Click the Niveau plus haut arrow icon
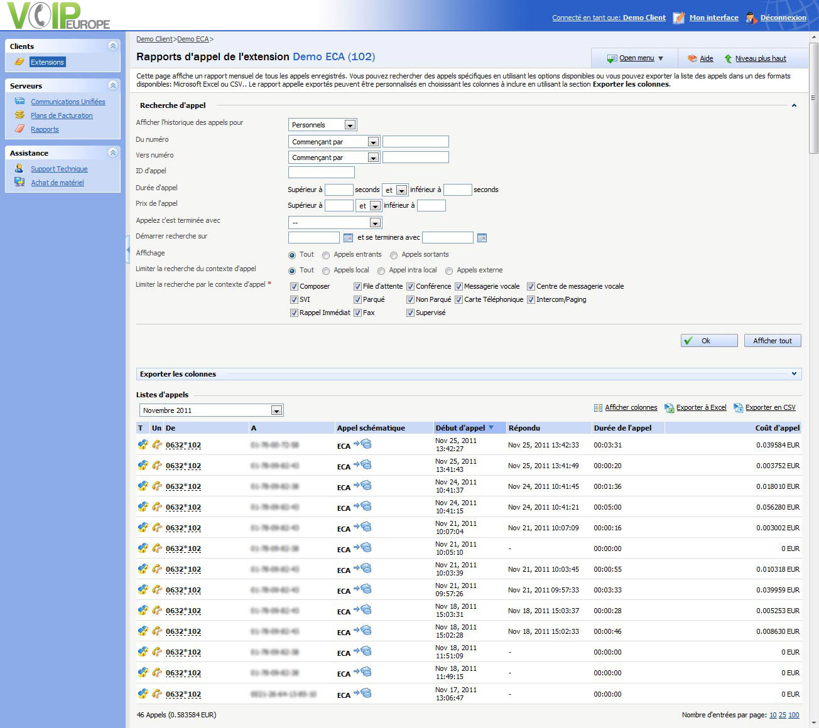Screen dimensions: 819x728 click(x=728, y=58)
